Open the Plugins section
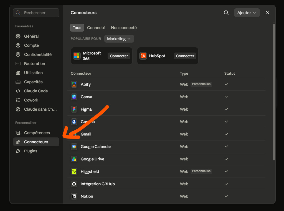 click(x=36, y=151)
